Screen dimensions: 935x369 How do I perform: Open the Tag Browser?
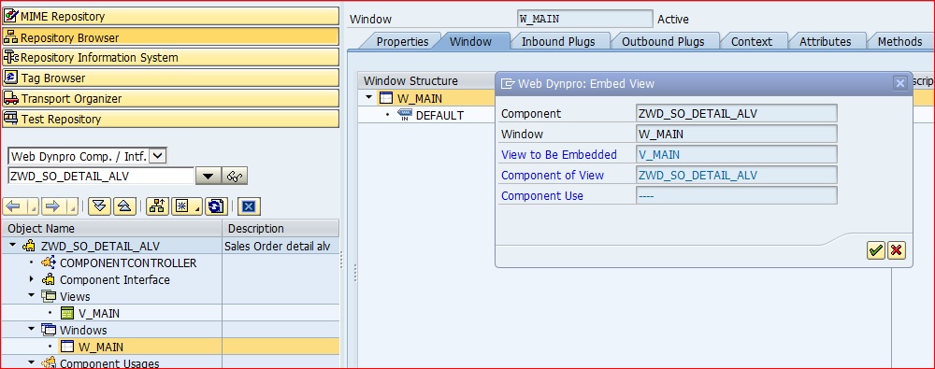tap(170, 78)
